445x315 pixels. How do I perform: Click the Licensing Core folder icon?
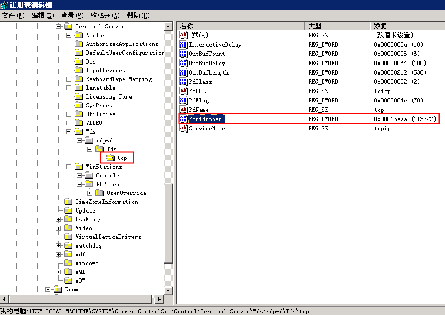79,96
